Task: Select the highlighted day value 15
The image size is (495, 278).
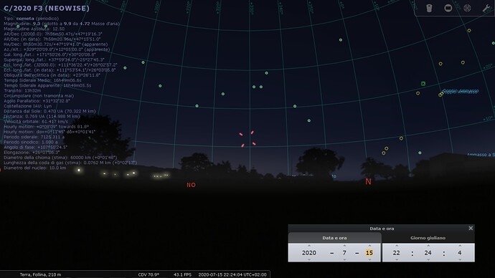Action: click(x=369, y=253)
